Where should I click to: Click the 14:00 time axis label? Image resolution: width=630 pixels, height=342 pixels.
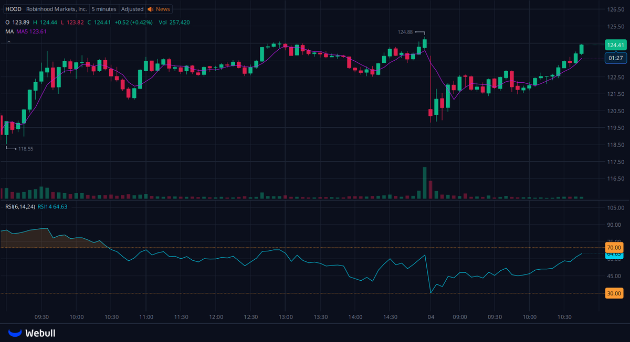click(355, 317)
